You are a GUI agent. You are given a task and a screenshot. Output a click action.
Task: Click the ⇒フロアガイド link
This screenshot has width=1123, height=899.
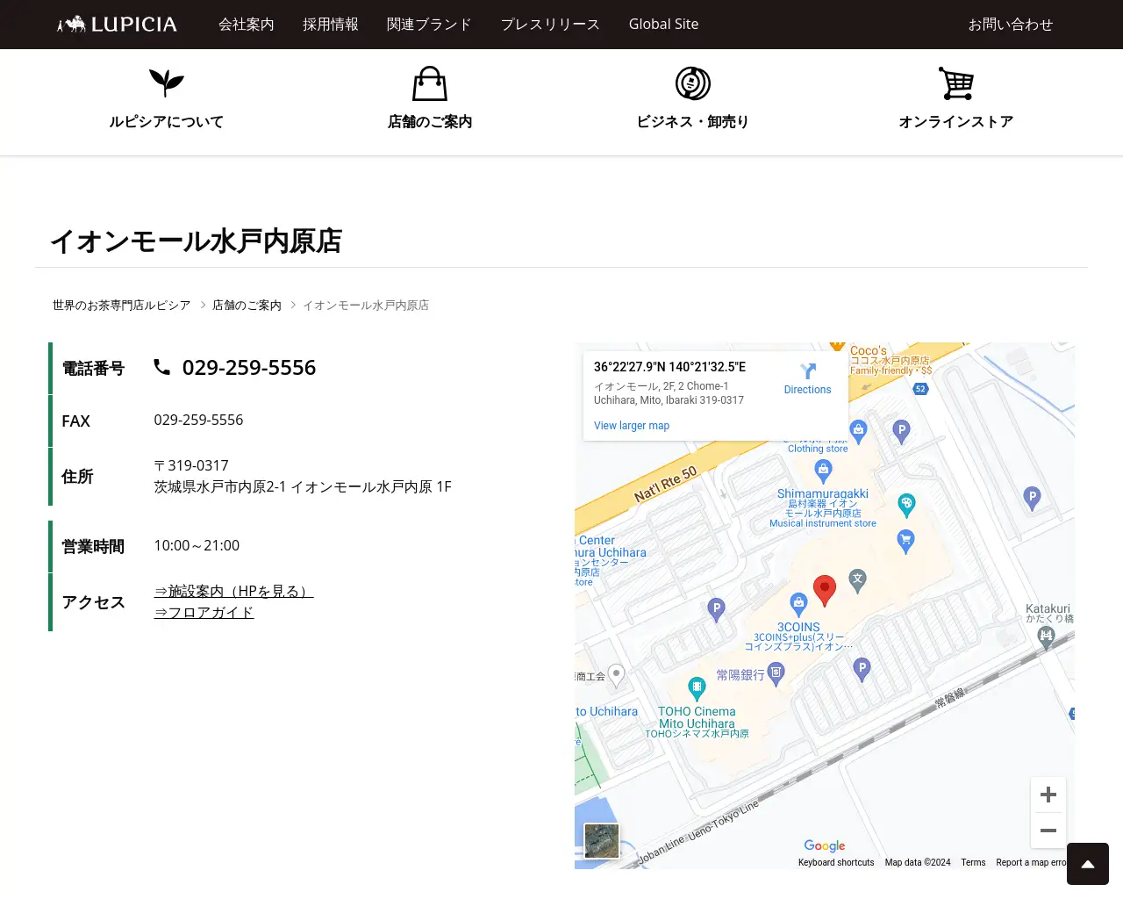tap(204, 612)
